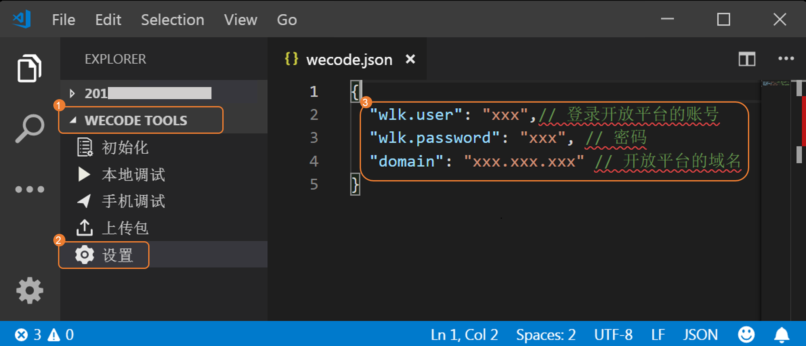Viewport: 806px width, 346px height.
Task: Click the 初始化 tree item
Action: pyautogui.click(x=125, y=148)
